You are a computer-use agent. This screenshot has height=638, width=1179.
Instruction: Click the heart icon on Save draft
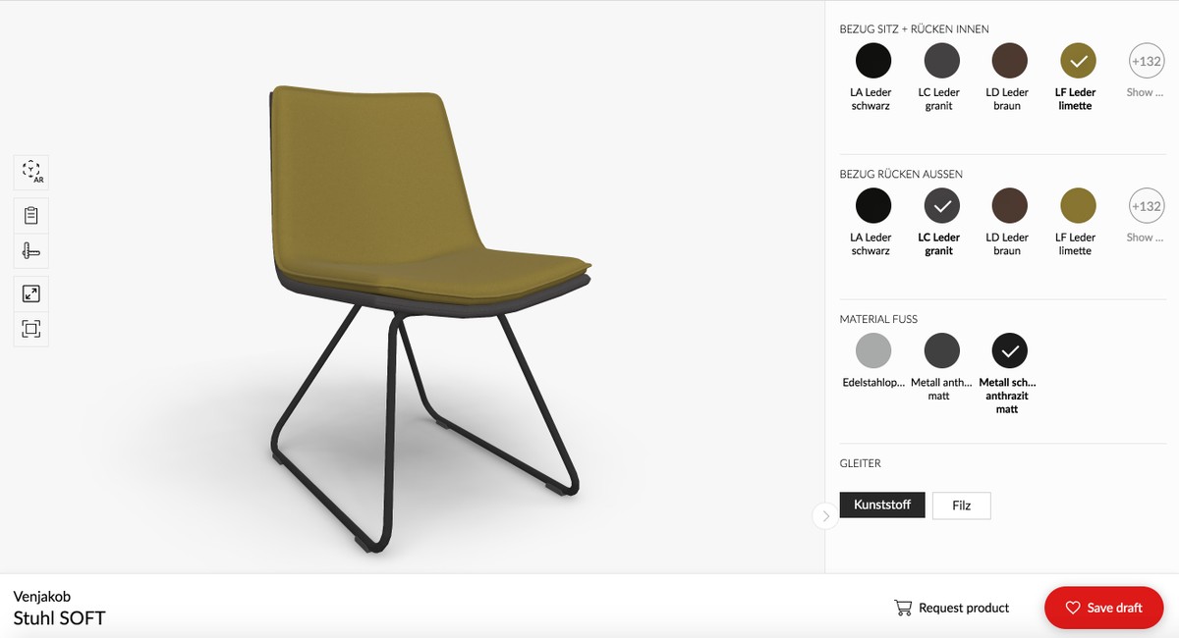[1073, 608]
